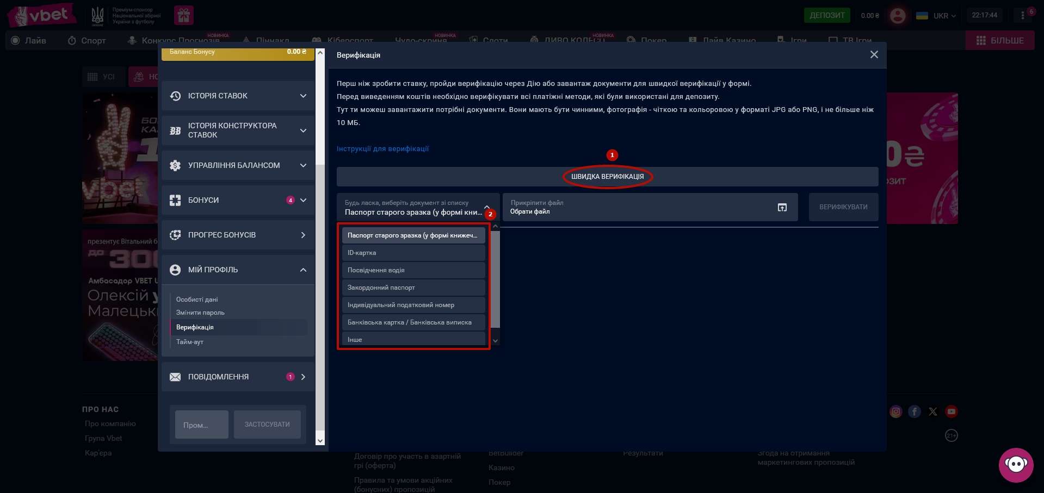Image resolution: width=1044 pixels, height=493 pixels.
Task: Open the YouTube social icon
Action: (951, 411)
